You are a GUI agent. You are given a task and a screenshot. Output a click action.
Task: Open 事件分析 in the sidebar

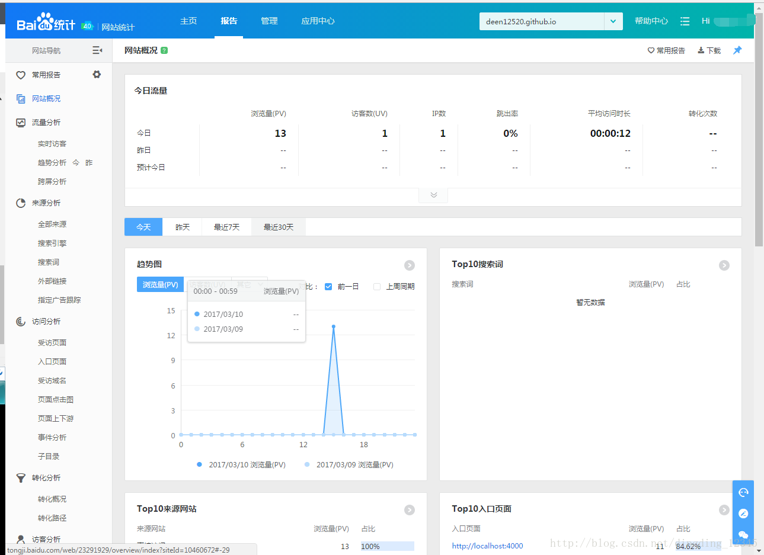click(x=52, y=438)
